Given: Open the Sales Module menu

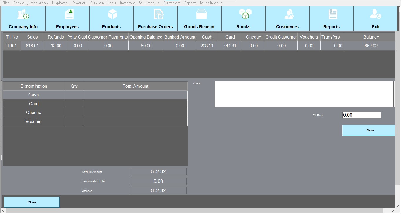Looking at the screenshot, I should (x=149, y=3).
